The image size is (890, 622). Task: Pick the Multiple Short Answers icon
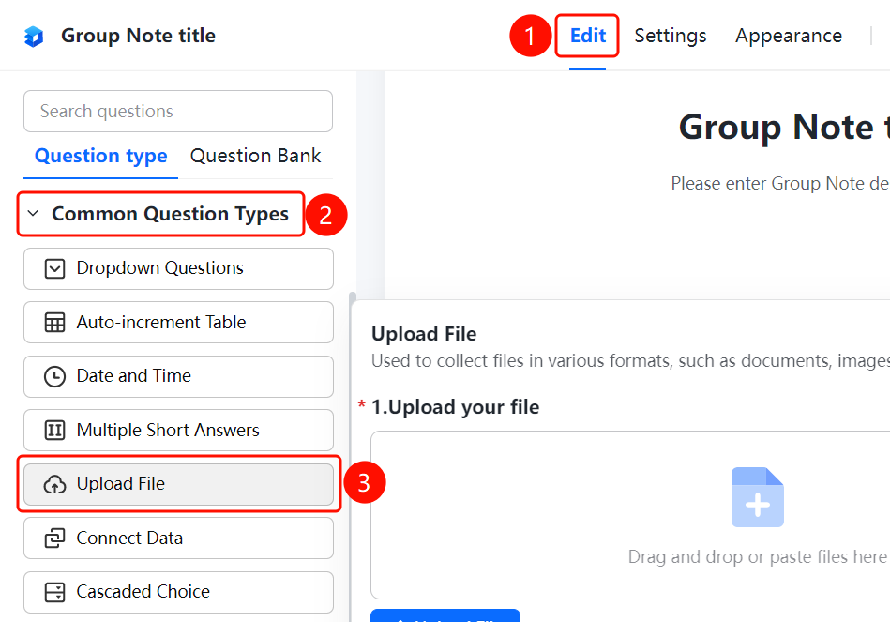click(54, 430)
